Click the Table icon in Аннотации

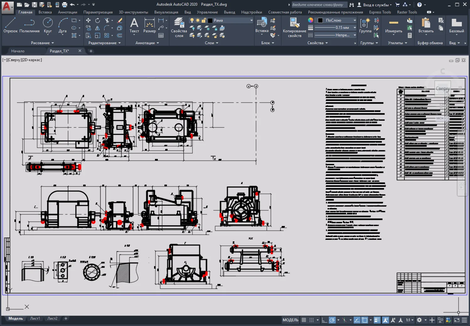point(161,35)
